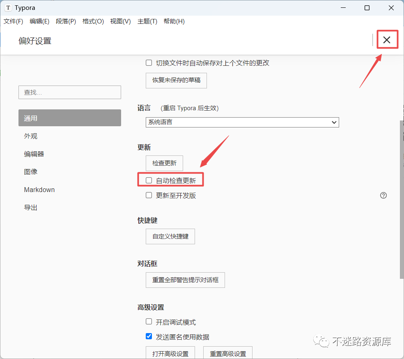The height and width of the screenshot is (359, 404).
Task: Enable the 开启调试模式 checkbox
Action: tap(149, 322)
